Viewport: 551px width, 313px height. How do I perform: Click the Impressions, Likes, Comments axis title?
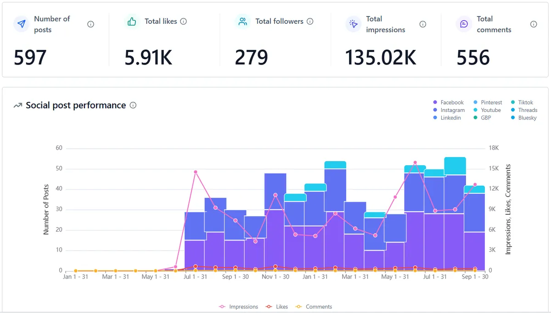coord(508,209)
